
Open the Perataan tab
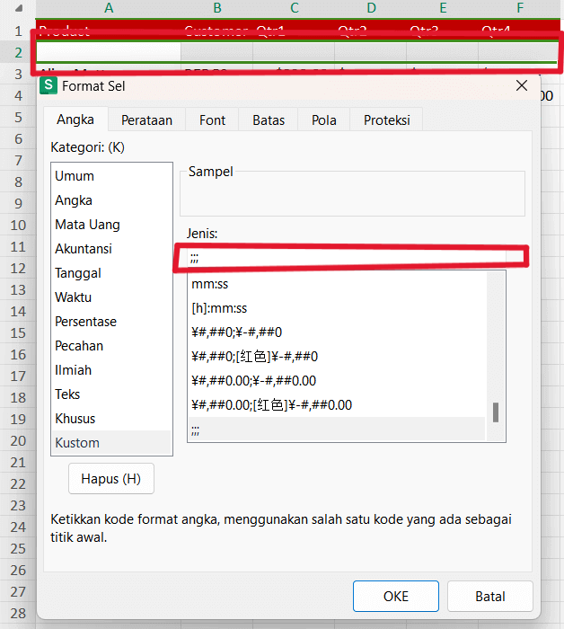(x=146, y=120)
